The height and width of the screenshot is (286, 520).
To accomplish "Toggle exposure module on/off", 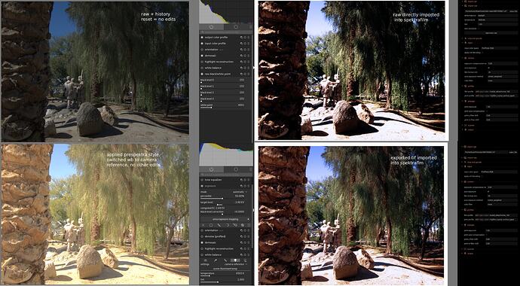I will pyautogui.click(x=202, y=186).
